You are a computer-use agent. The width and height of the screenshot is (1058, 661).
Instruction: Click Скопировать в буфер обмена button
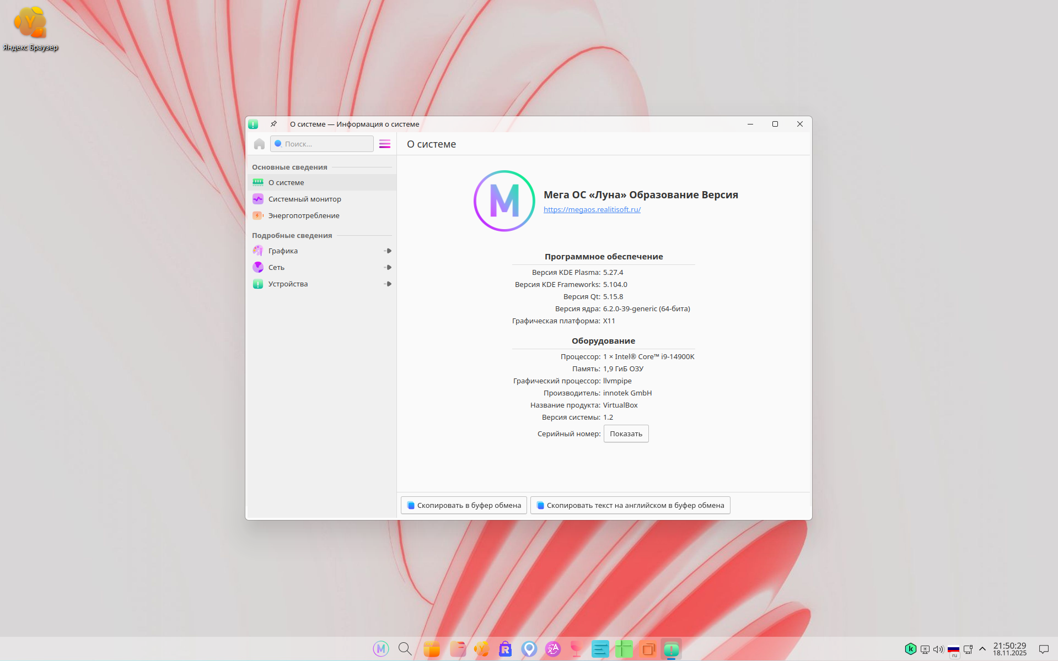[464, 505]
